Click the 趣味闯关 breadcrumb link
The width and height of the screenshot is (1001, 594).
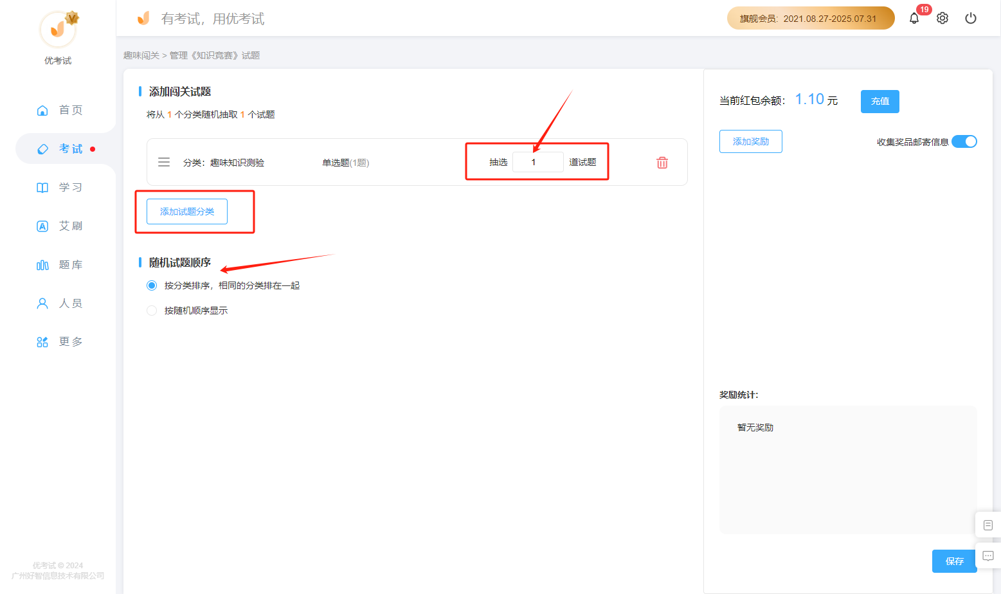pos(141,55)
